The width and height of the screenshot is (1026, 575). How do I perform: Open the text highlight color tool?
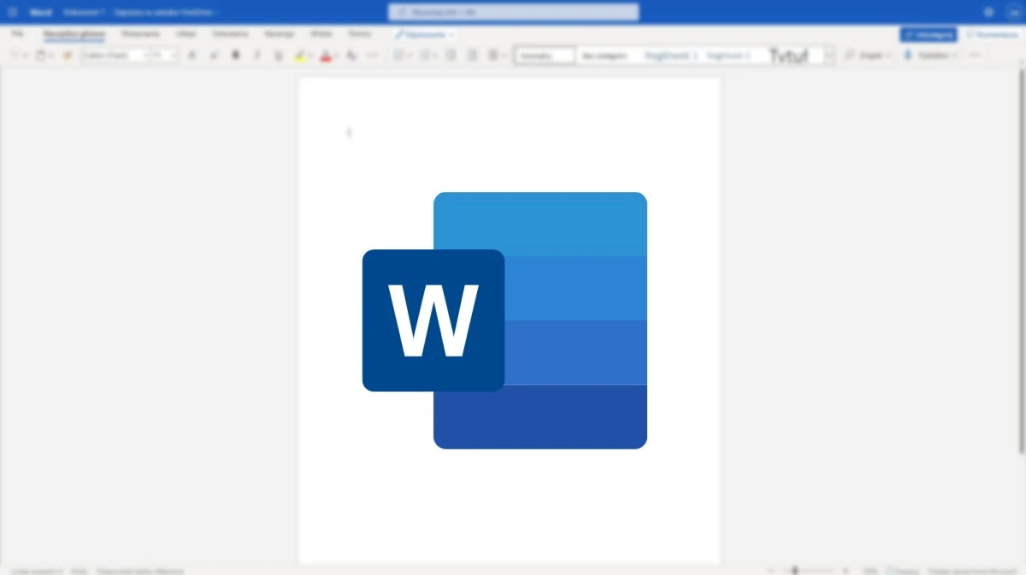[x=301, y=56]
